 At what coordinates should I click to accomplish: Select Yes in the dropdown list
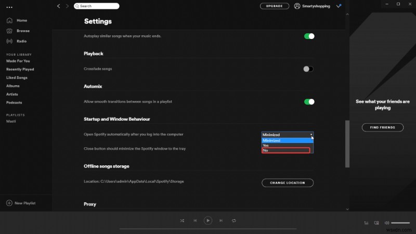(x=288, y=146)
